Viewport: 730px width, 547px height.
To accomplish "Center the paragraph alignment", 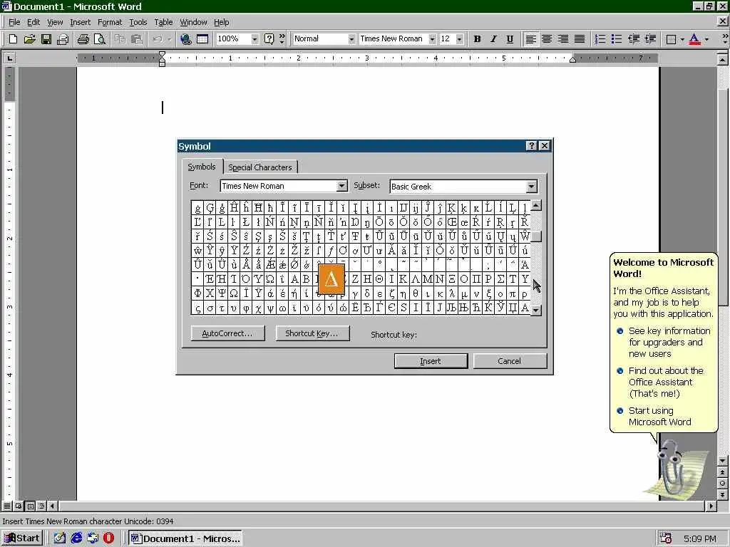I will coord(547,39).
